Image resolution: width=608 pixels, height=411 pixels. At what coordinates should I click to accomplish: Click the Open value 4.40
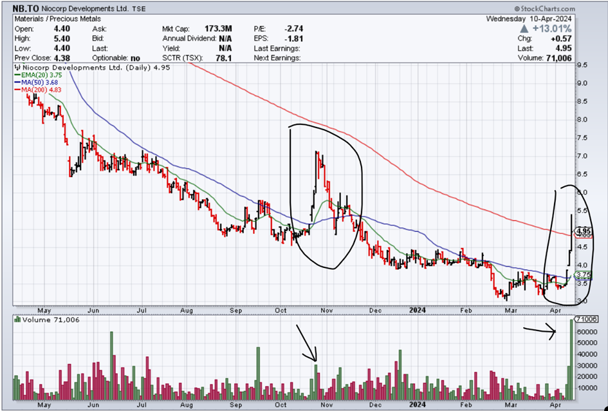(x=62, y=29)
